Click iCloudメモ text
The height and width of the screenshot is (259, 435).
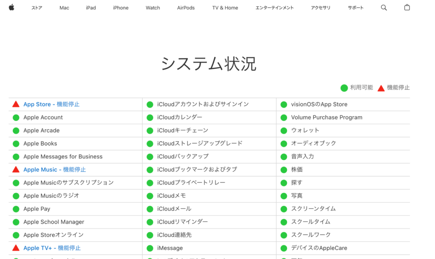pyautogui.click(x=172, y=196)
